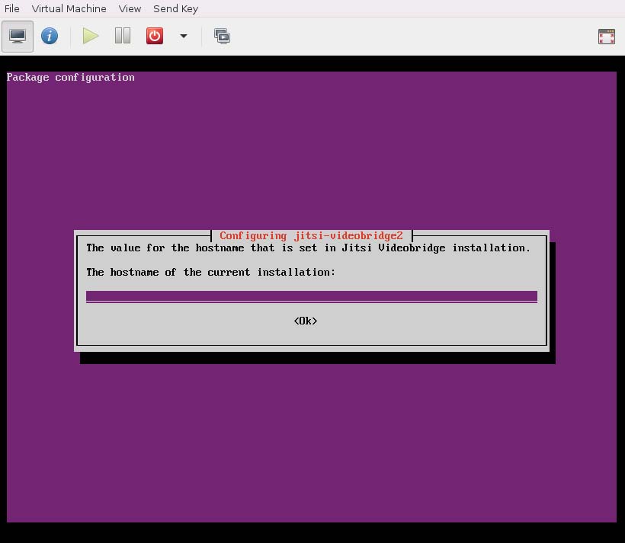This screenshot has height=543, width=625.
Task: Switch to fullscreen view icon
Action: (606, 37)
